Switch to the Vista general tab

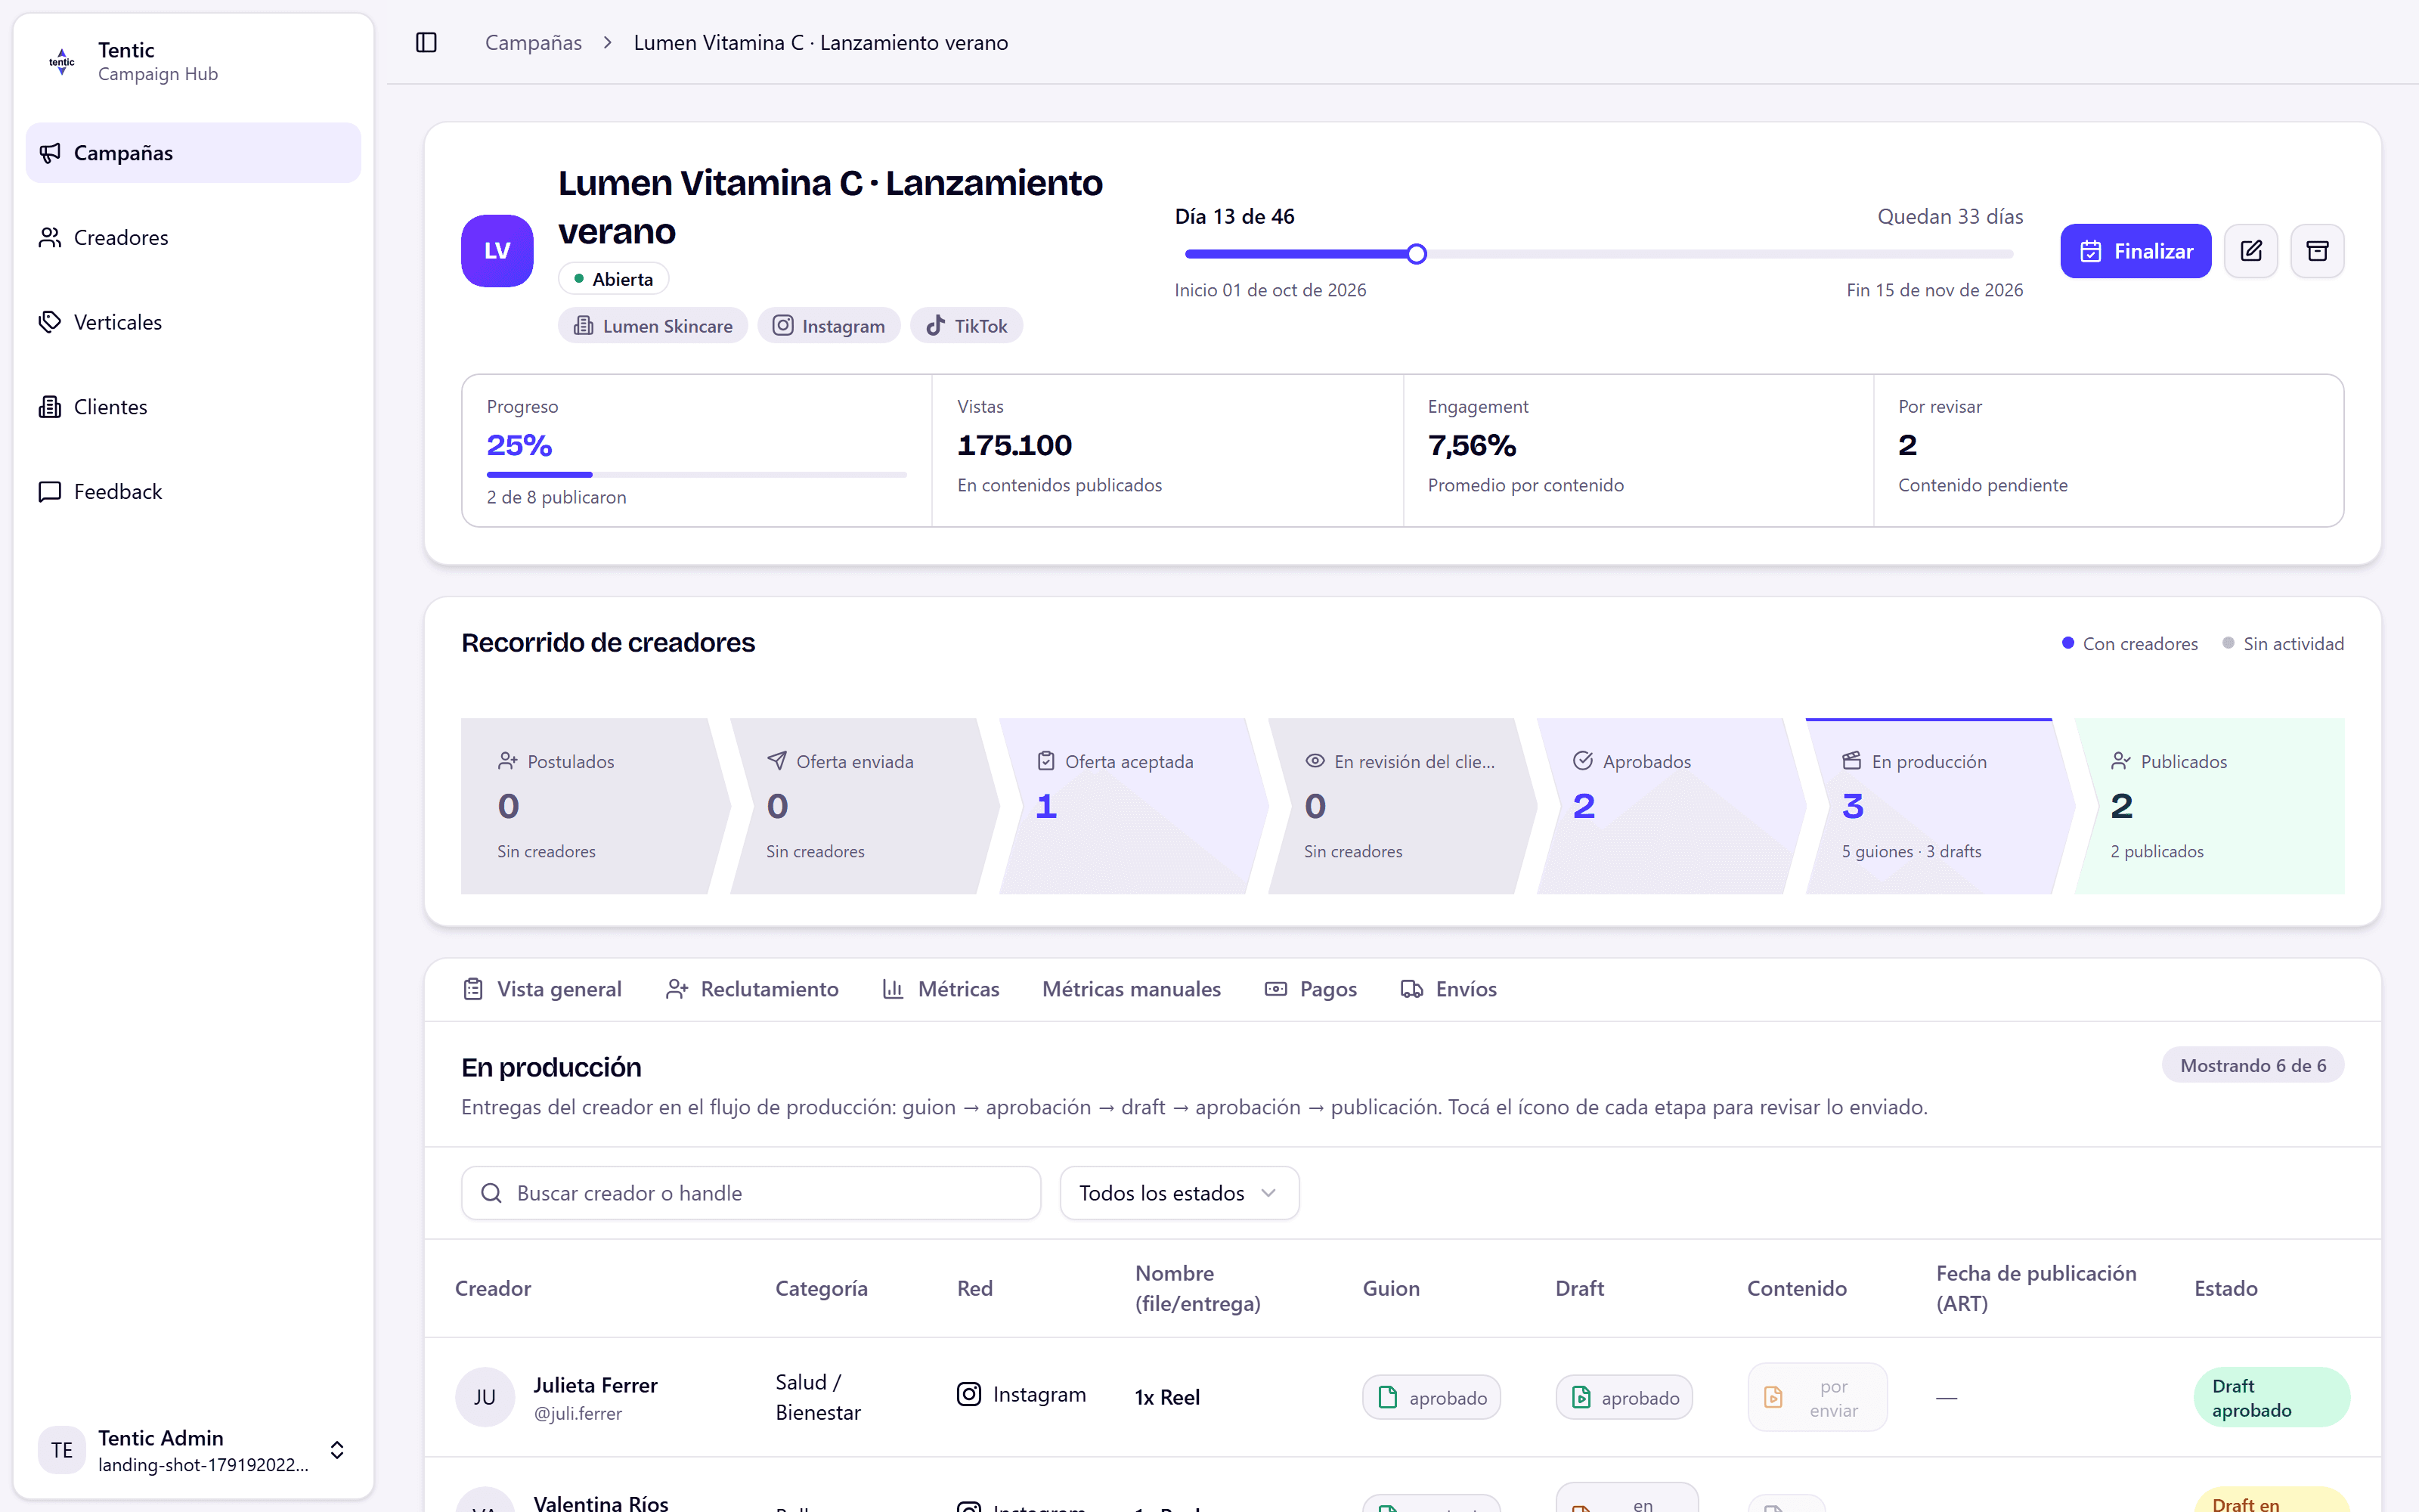tap(543, 990)
